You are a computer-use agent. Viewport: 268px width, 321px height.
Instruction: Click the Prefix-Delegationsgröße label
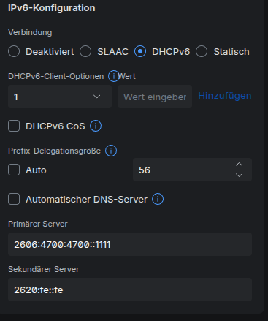(x=54, y=151)
